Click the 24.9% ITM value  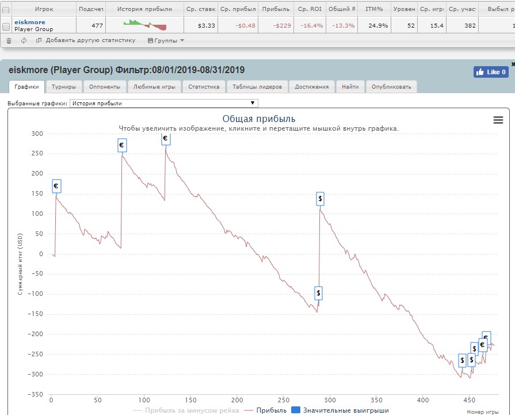[378, 26]
